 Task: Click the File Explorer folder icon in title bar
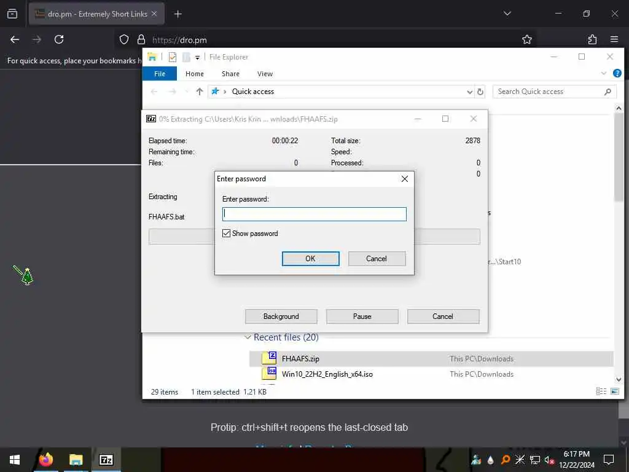point(152,57)
